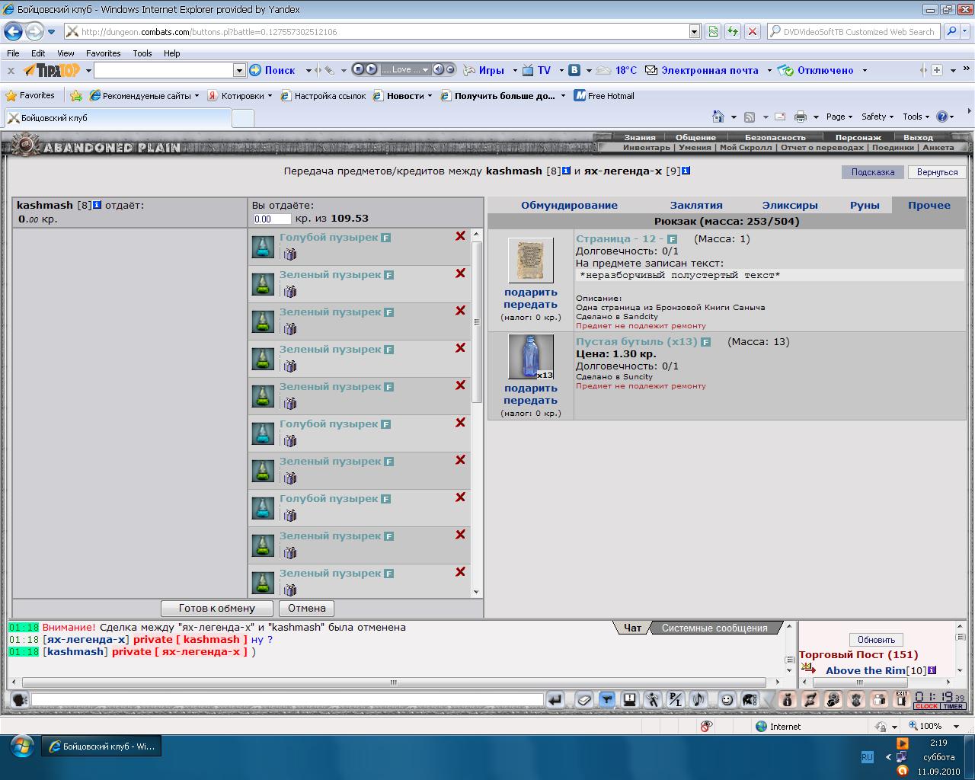Click the Add to Favorites star icon
The image size is (975, 780).
pos(76,96)
